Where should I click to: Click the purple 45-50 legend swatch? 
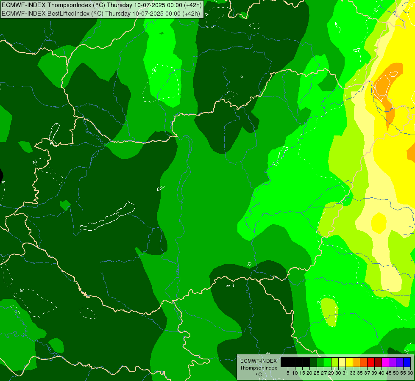tap(393, 362)
